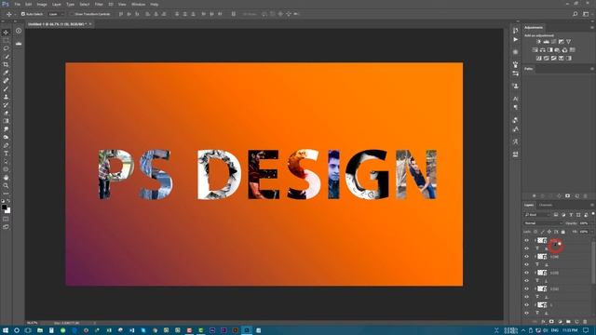The width and height of the screenshot is (596, 335).
Task: Add an Invert adjustment layer
Action: click(x=538, y=58)
